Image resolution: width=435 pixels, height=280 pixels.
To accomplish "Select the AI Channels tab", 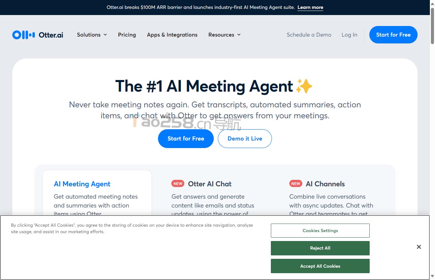I will tap(332, 193).
